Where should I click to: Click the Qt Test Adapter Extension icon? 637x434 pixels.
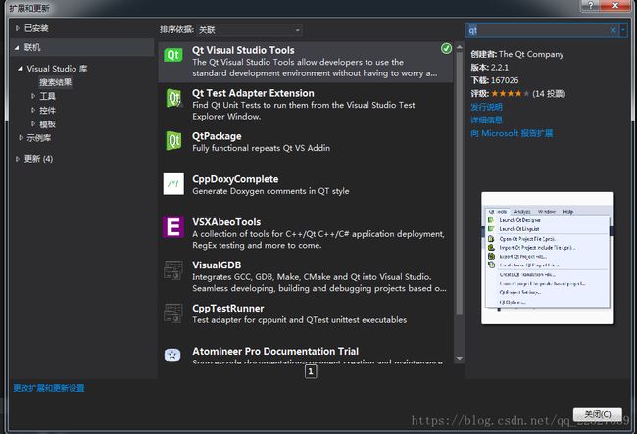tap(173, 98)
